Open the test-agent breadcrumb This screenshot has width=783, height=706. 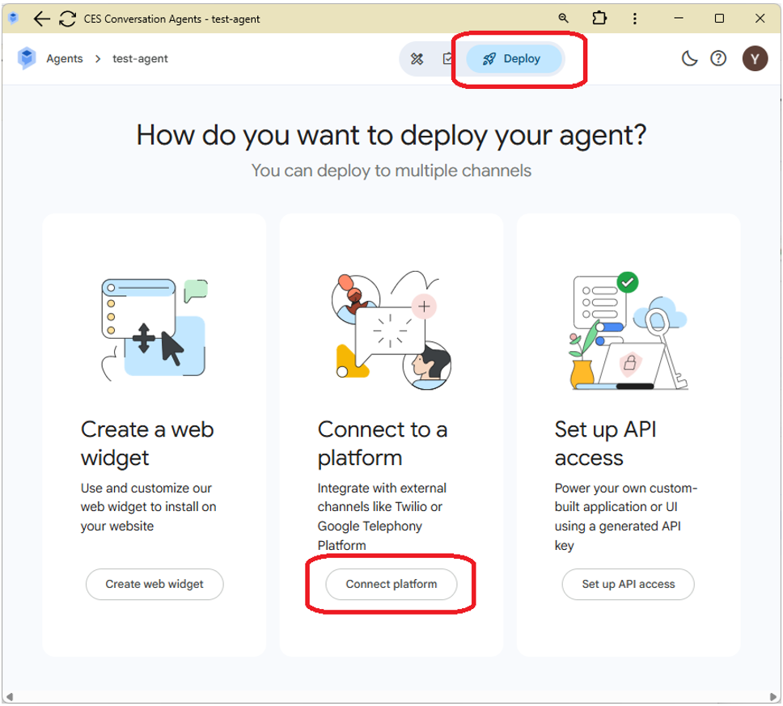(140, 58)
